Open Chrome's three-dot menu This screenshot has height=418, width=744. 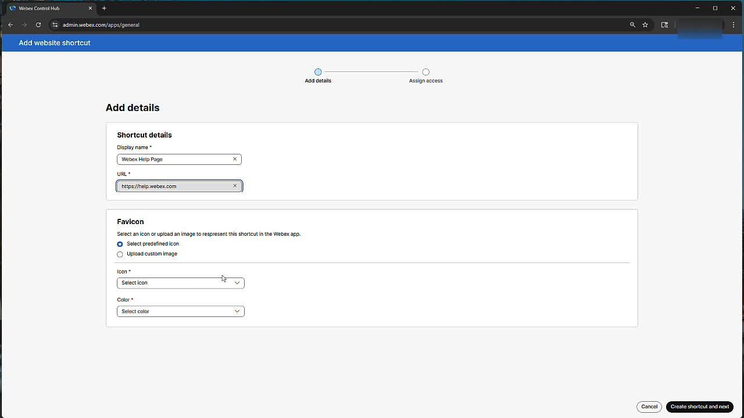pyautogui.click(x=734, y=25)
